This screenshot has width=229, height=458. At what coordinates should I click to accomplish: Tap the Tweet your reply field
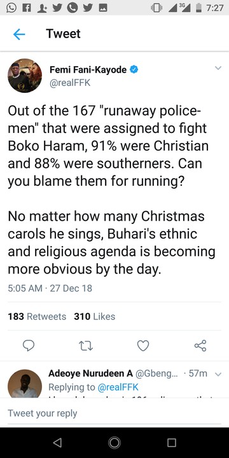tap(114, 413)
